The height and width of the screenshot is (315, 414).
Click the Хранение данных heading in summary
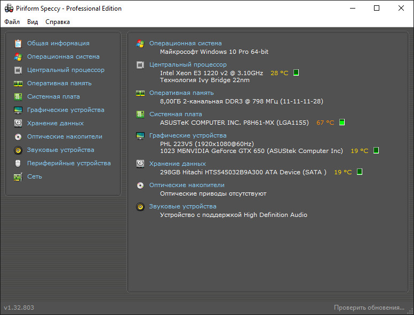click(178, 164)
